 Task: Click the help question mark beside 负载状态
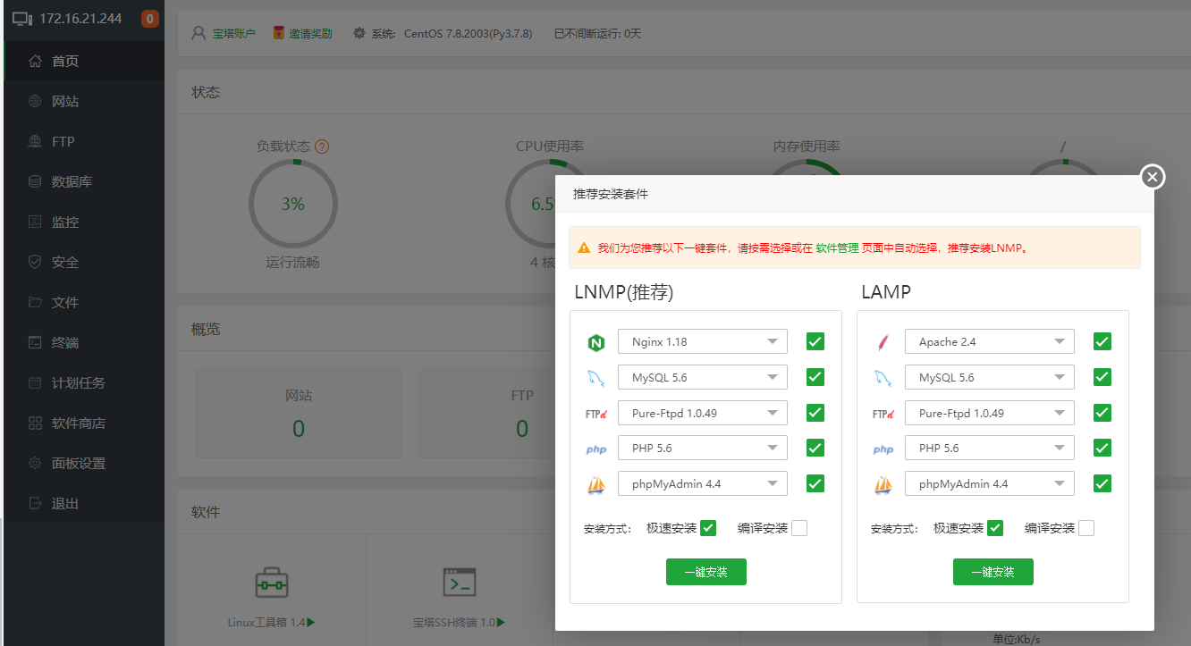pos(322,147)
